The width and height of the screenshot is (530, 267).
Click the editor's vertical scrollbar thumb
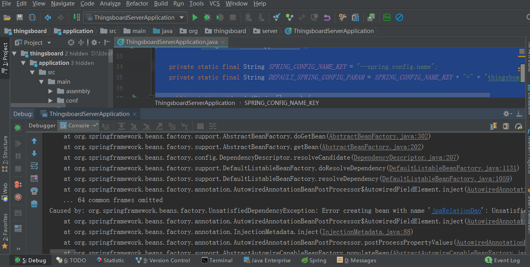pyautogui.click(x=523, y=72)
